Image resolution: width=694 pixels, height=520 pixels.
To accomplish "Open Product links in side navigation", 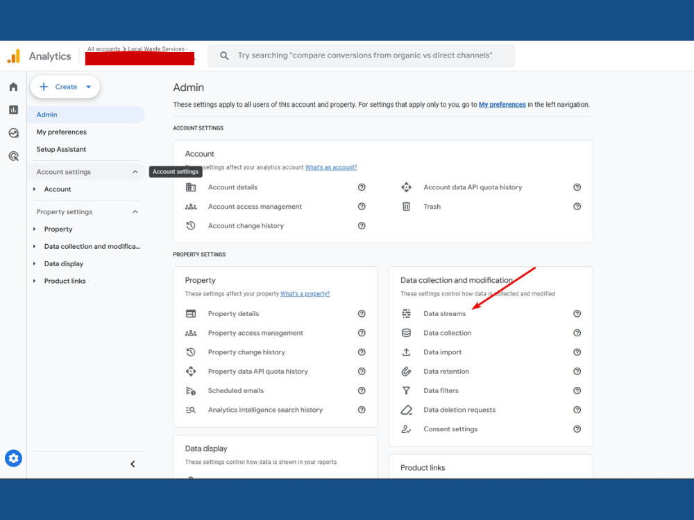I will tap(65, 281).
